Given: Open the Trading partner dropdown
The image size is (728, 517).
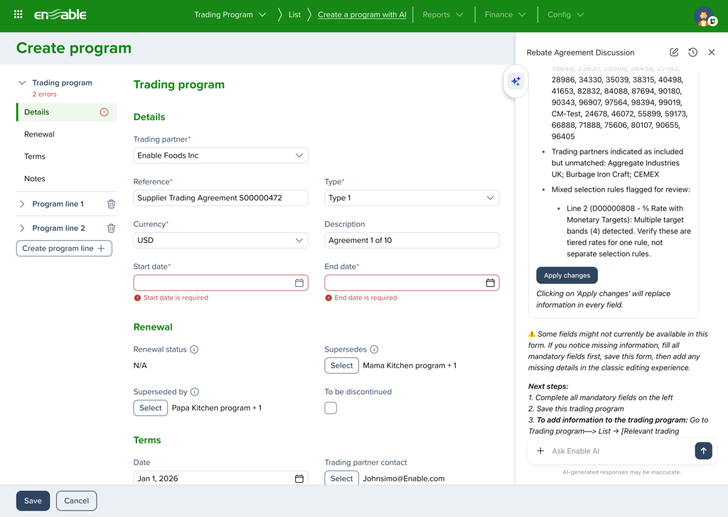Looking at the screenshot, I should tap(220, 156).
